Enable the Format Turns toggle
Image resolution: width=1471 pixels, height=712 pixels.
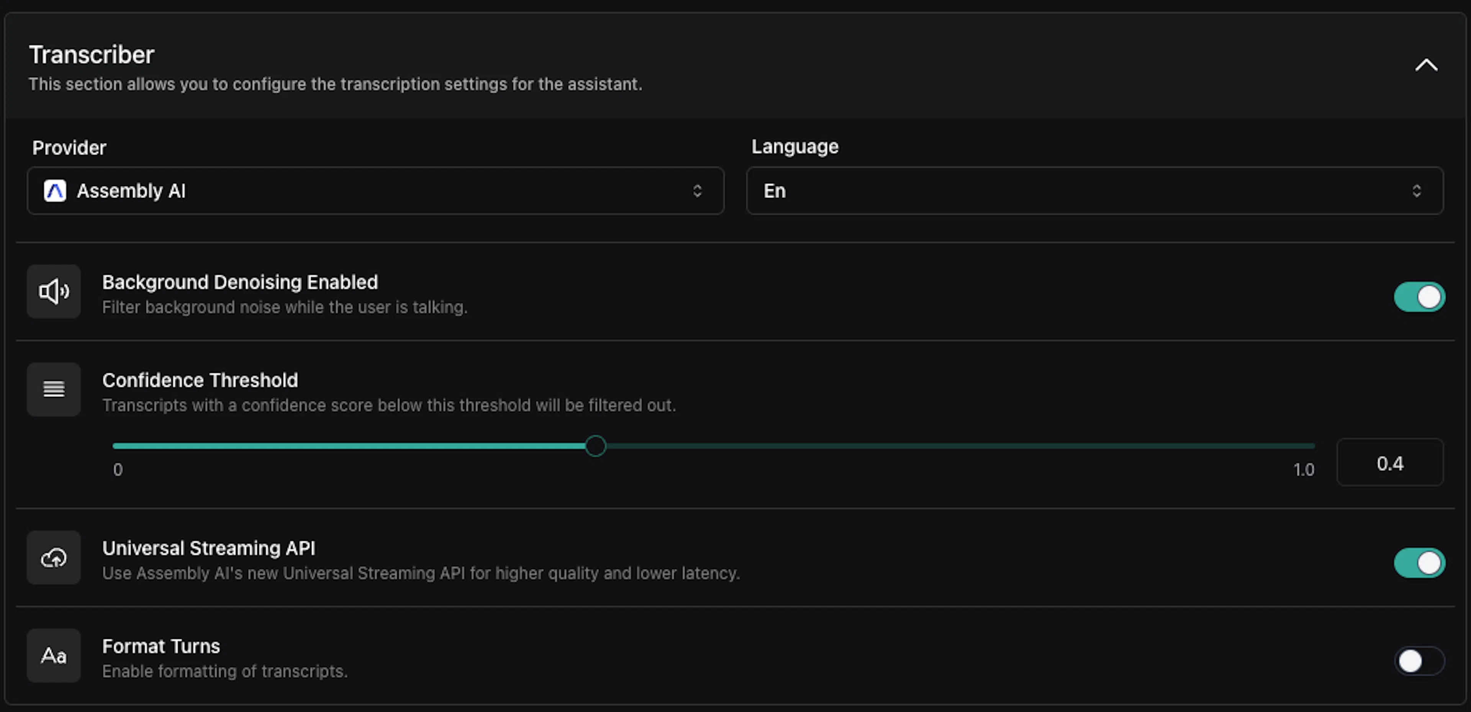(x=1419, y=661)
